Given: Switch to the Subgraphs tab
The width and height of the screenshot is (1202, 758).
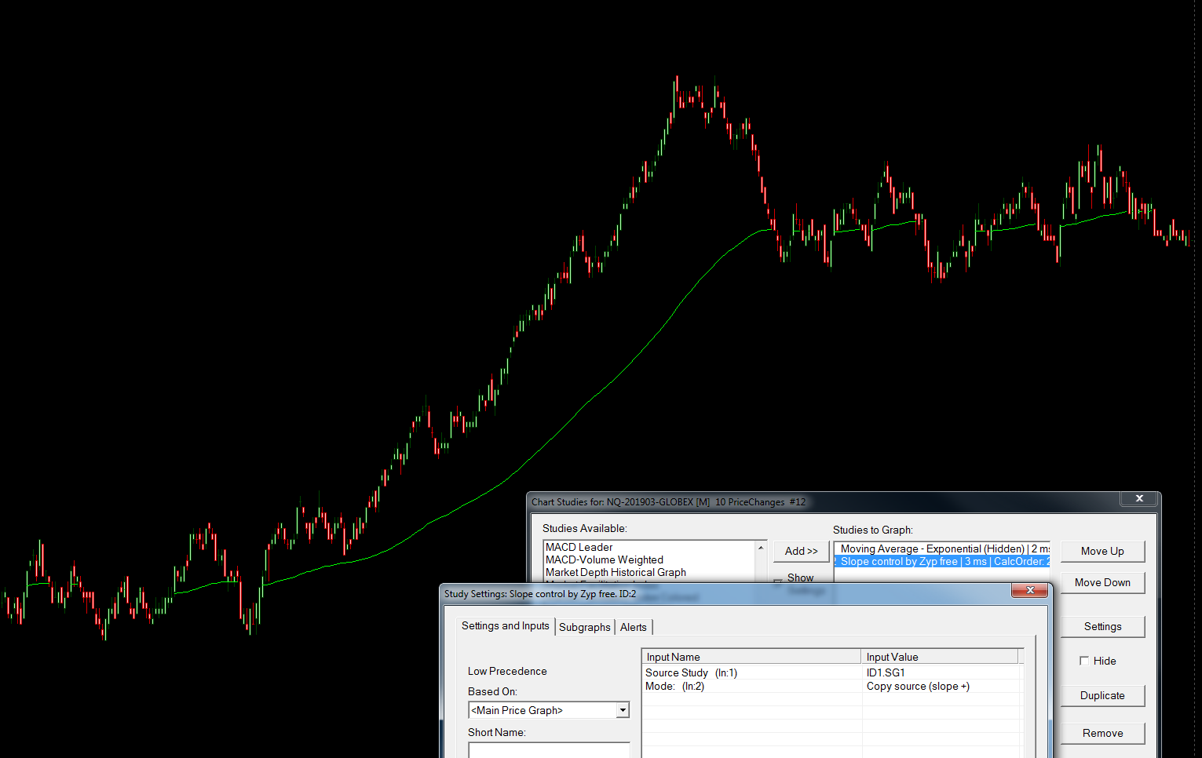Looking at the screenshot, I should (x=585, y=627).
